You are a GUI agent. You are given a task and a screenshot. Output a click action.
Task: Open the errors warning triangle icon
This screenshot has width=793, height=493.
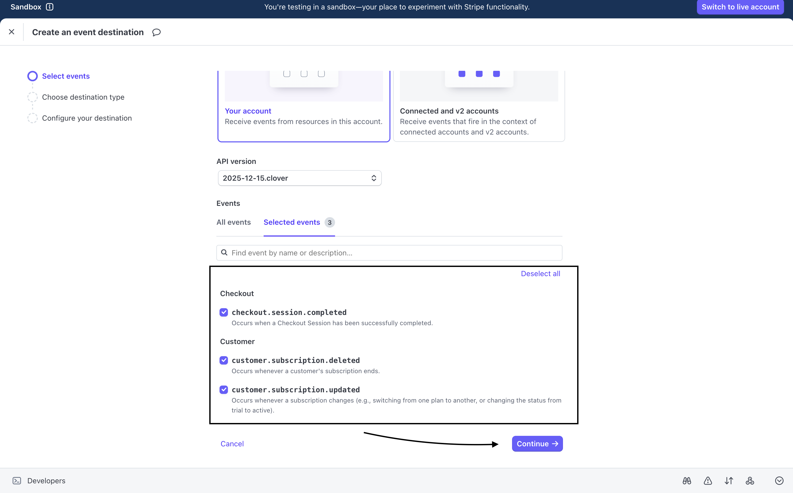(x=707, y=480)
